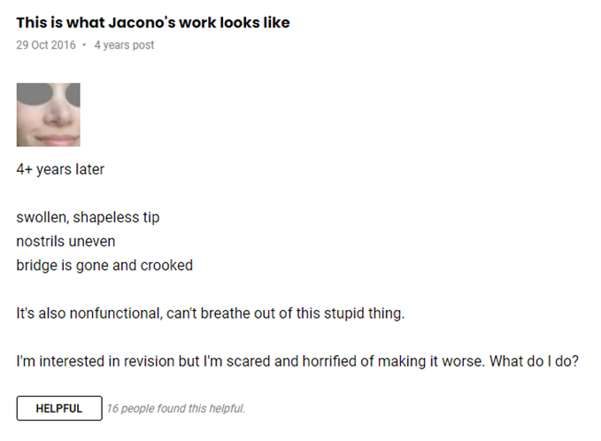Image resolution: width=601 pixels, height=441 pixels.
Task: Select the 29 Oct 2016 date
Action: pos(46,45)
